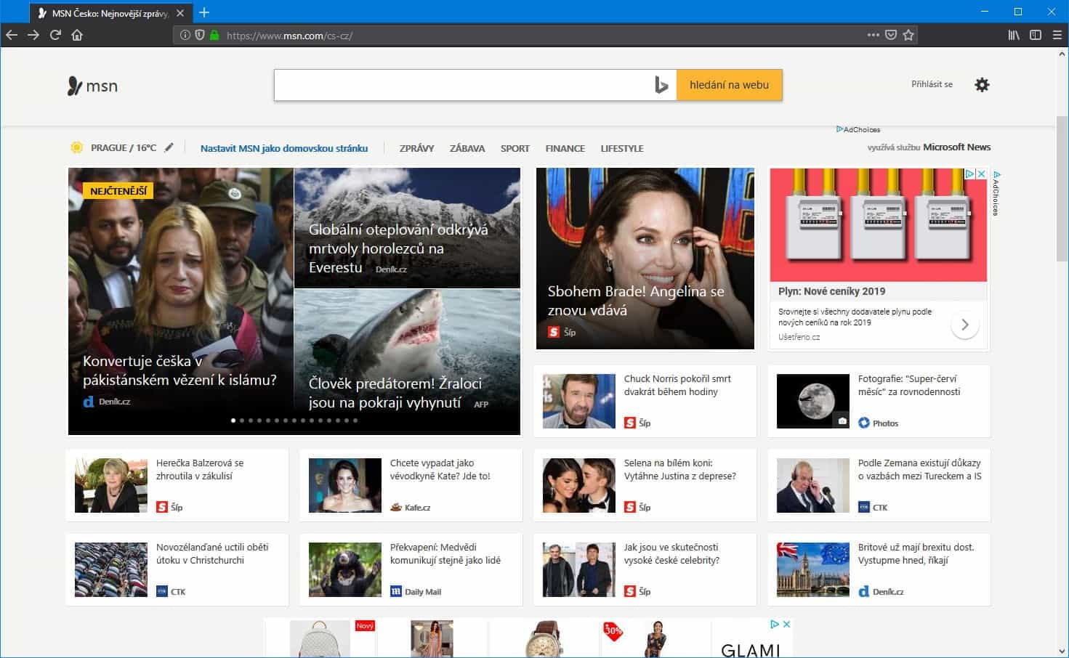Reload the MSN page
Image resolution: width=1069 pixels, height=658 pixels.
[x=55, y=35]
